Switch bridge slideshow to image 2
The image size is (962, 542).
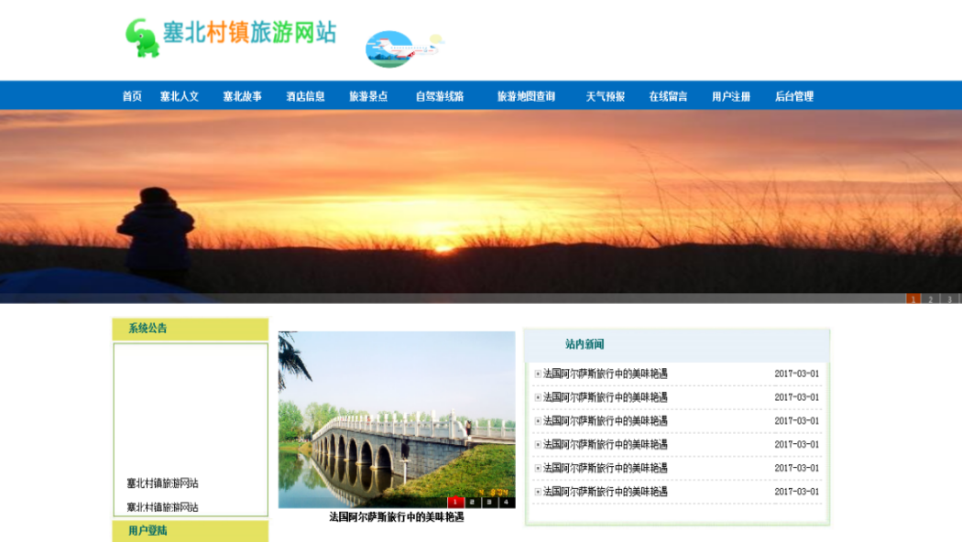473,502
